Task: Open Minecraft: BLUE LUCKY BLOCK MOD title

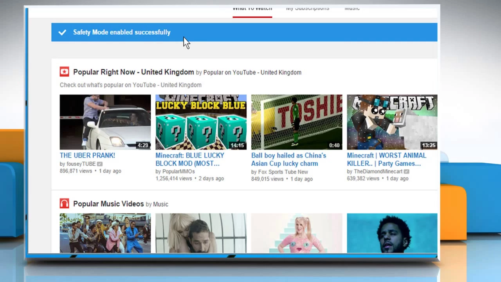Action: coord(190,159)
